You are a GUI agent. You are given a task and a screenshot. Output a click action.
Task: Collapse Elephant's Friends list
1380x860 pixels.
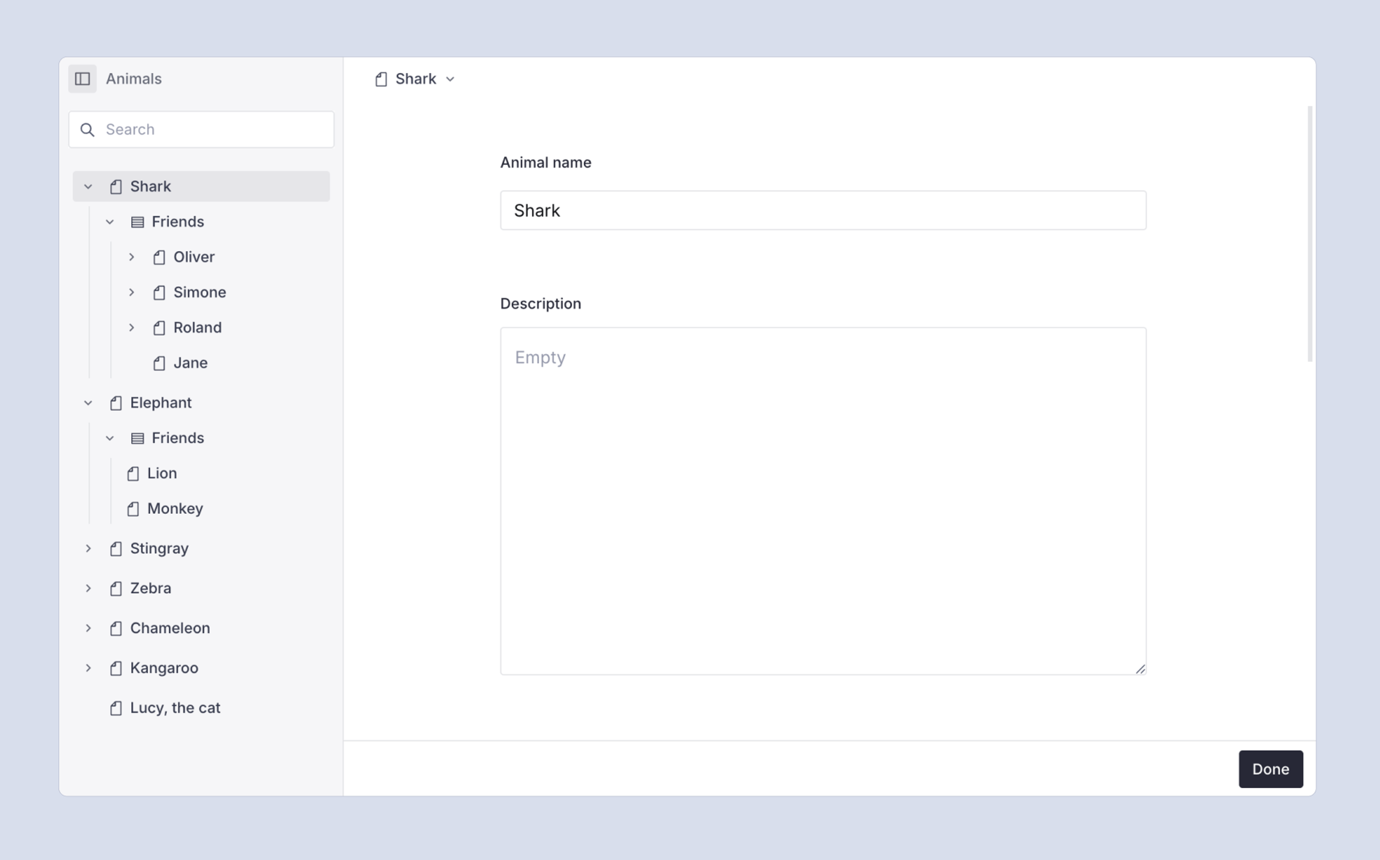[110, 438]
